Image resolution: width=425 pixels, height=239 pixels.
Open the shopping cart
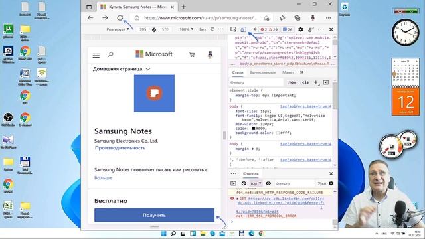(x=192, y=55)
